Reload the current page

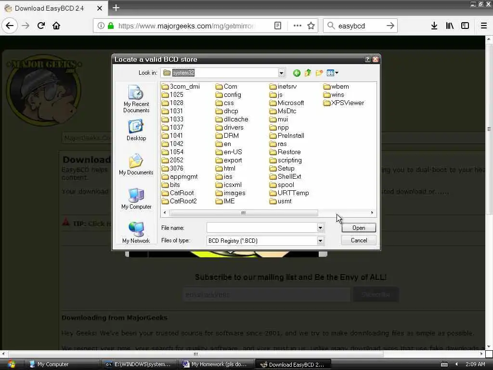click(41, 26)
